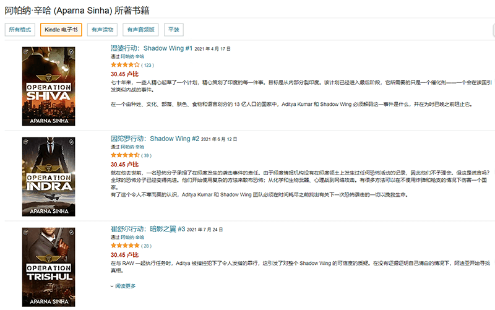Click page heading 阿帕纳·辛哈 (Aparna Sinha) 所著书籍
Screen dimensions: 495x310
coord(77,11)
